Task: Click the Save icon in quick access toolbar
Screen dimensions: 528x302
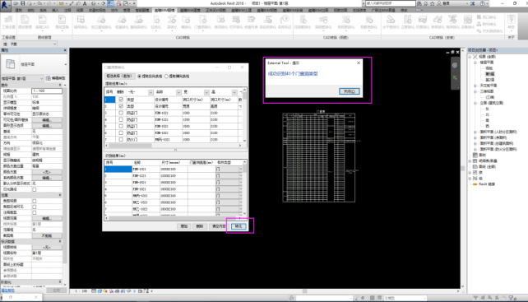Action: coord(22,3)
